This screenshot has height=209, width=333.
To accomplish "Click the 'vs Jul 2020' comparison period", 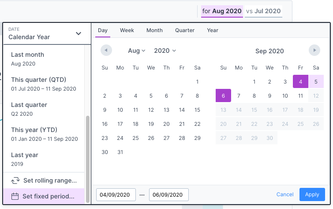I will tap(263, 11).
